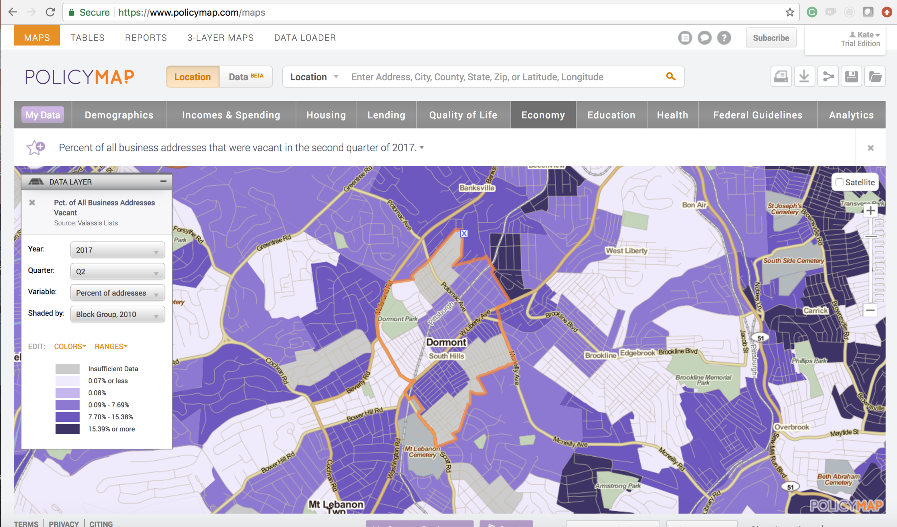Screen dimensions: 897x527
Task: Open the TERMS footer link
Action: click(x=26, y=523)
